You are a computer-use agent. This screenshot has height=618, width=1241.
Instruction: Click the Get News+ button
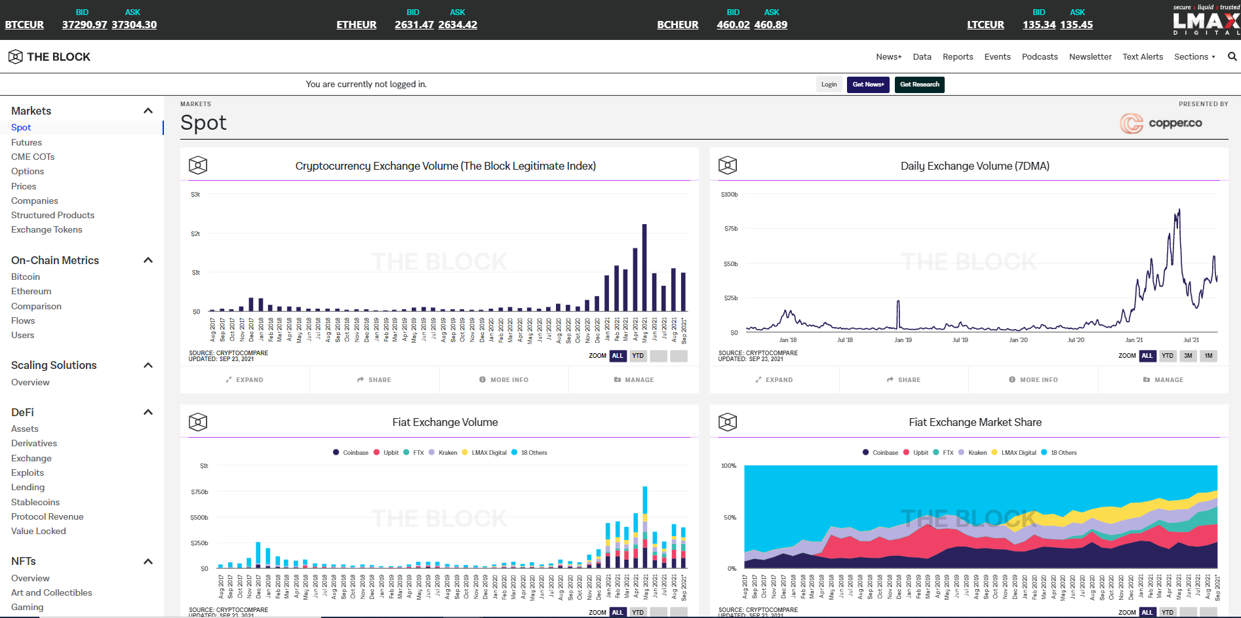(868, 85)
